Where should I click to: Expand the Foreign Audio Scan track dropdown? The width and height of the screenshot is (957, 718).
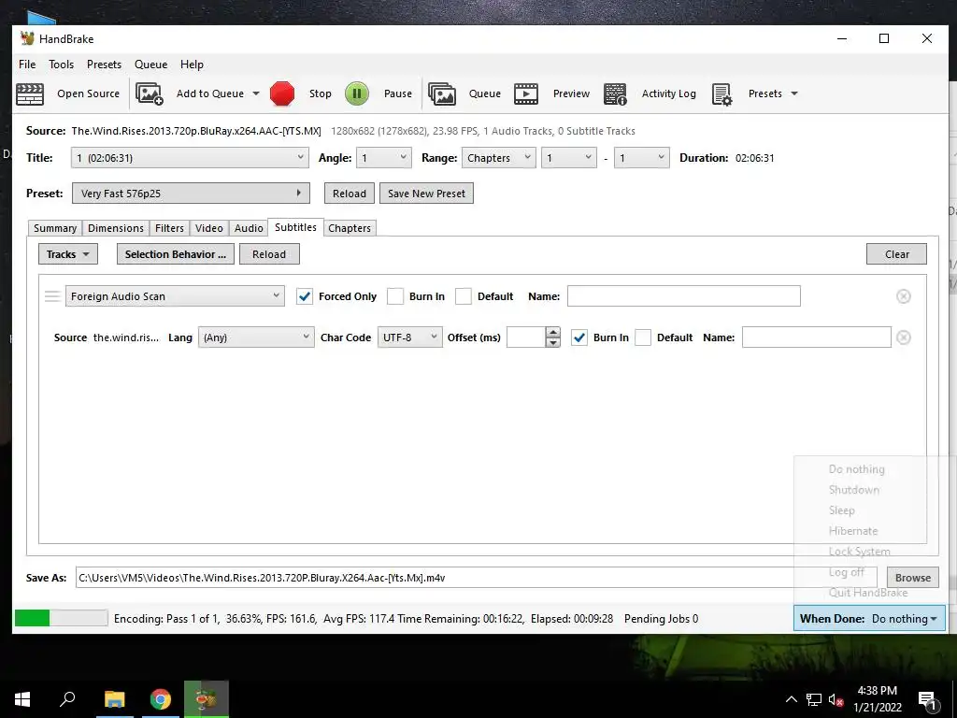click(x=175, y=296)
